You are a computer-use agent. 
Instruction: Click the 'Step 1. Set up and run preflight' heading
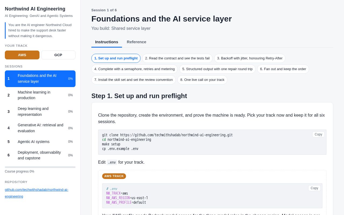pyautogui.click(x=139, y=96)
